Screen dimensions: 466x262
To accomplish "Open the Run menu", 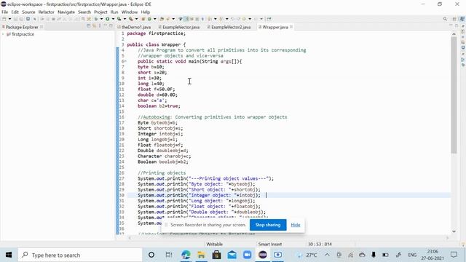I will 114,12.
